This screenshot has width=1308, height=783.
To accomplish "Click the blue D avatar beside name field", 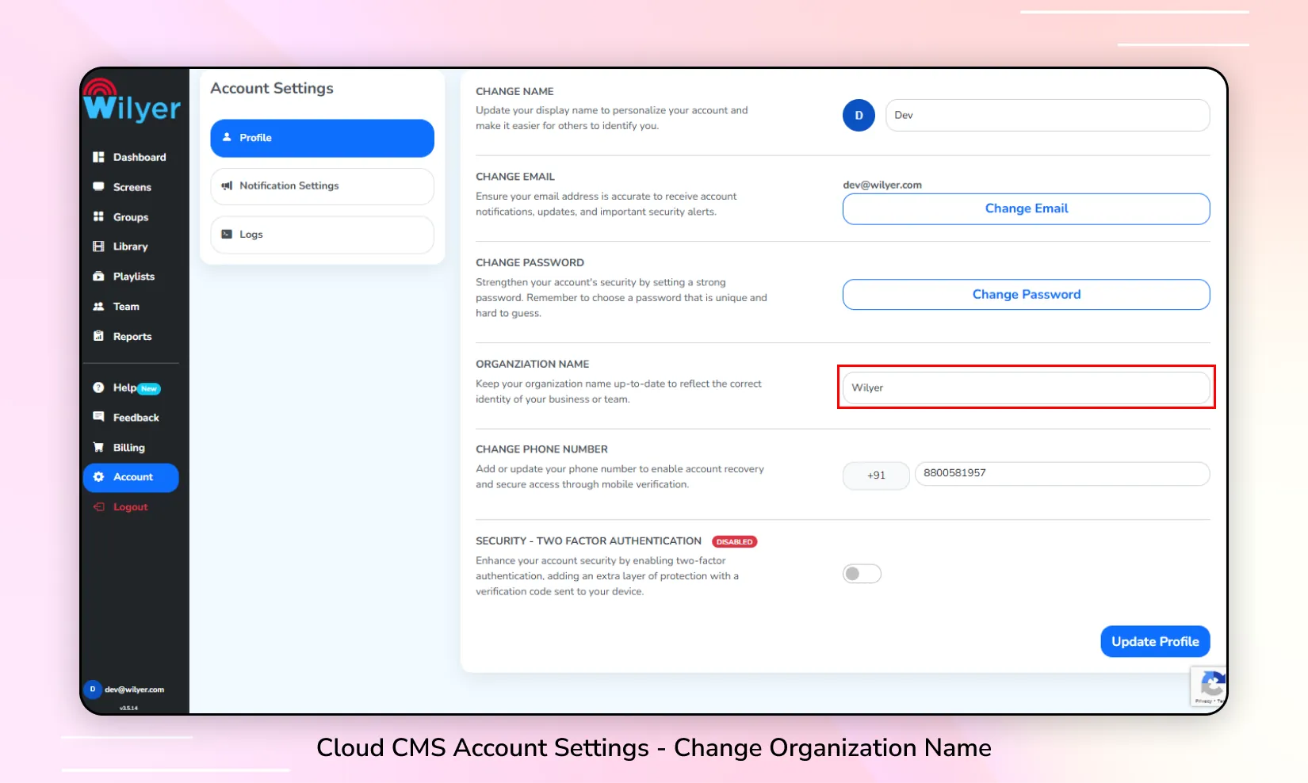I will (859, 116).
